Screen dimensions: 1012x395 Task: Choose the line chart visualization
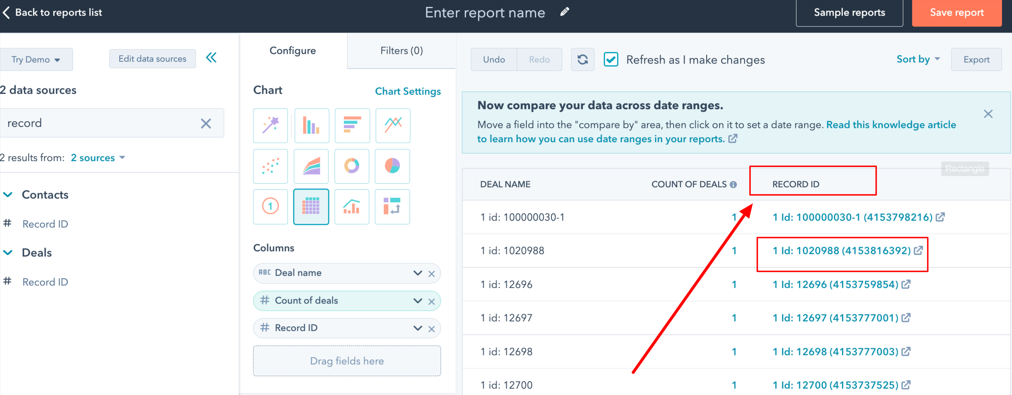393,125
